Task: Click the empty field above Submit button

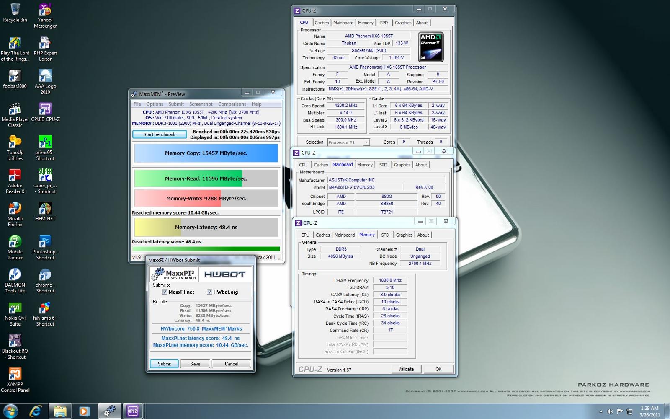Action: coord(201,354)
